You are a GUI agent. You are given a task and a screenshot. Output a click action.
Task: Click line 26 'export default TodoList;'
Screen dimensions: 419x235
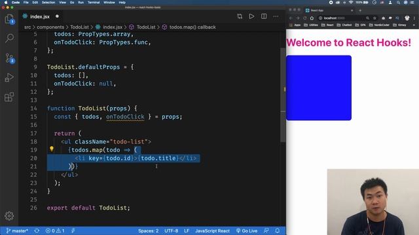point(88,208)
